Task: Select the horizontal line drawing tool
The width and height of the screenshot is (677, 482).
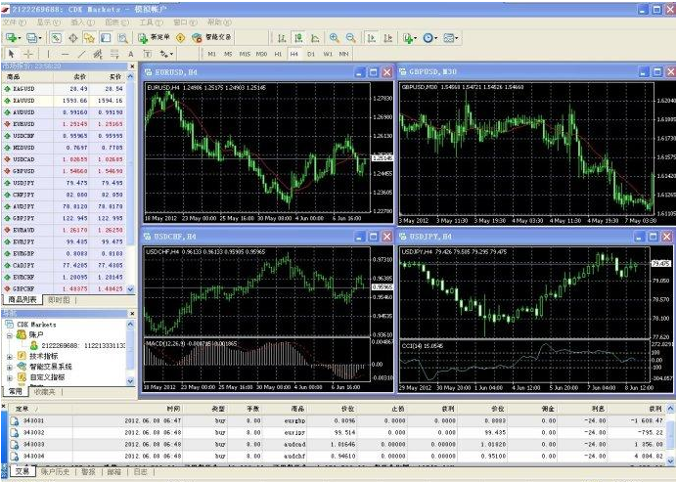Action: coord(65,54)
